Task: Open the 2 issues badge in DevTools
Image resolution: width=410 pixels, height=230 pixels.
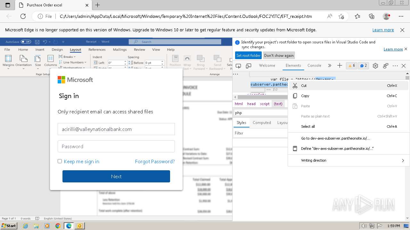Action: 363,65
